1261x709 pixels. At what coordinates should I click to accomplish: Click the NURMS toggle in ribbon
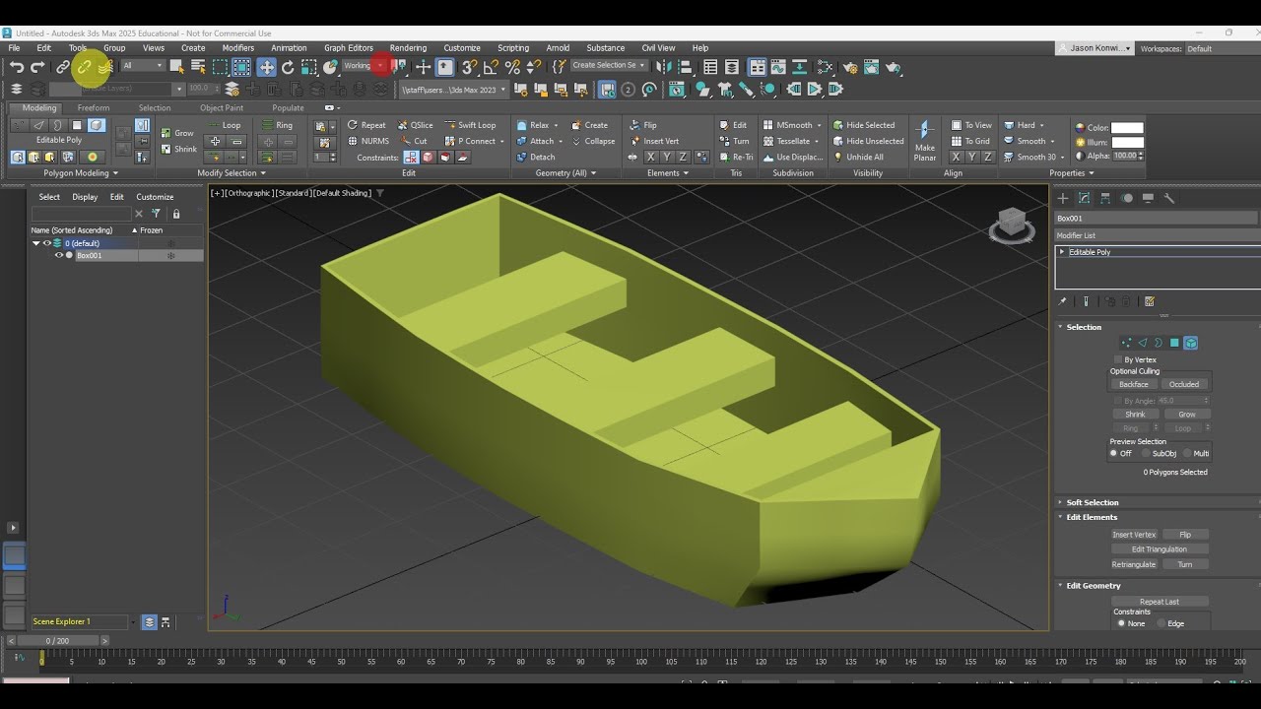click(366, 141)
